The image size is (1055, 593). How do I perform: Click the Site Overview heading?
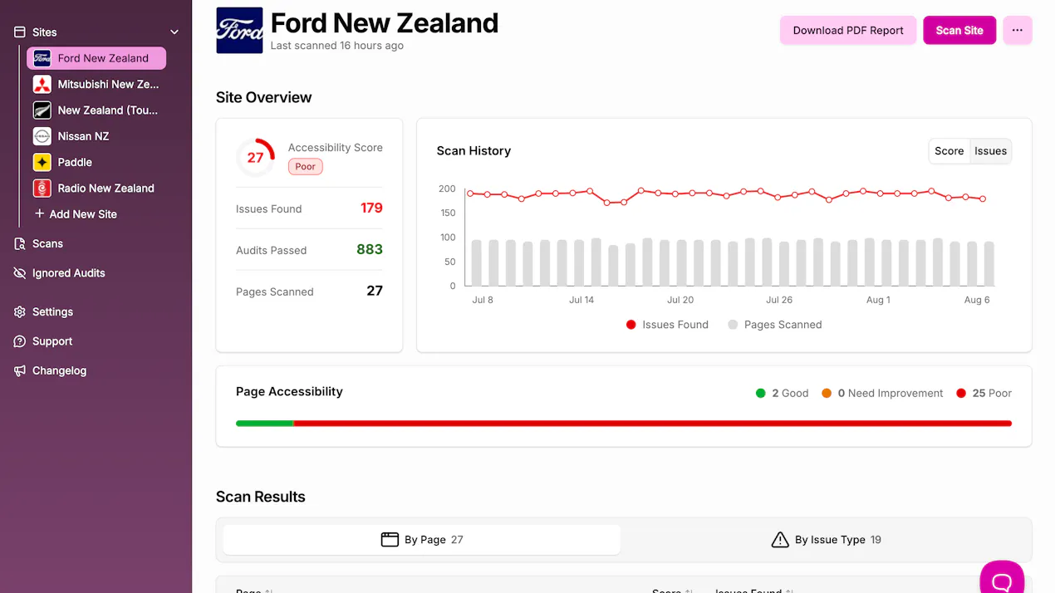(263, 97)
